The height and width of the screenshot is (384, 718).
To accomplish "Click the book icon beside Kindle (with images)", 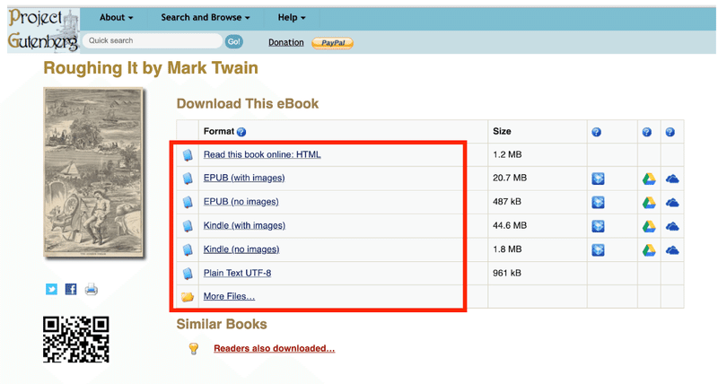I will point(188,226).
